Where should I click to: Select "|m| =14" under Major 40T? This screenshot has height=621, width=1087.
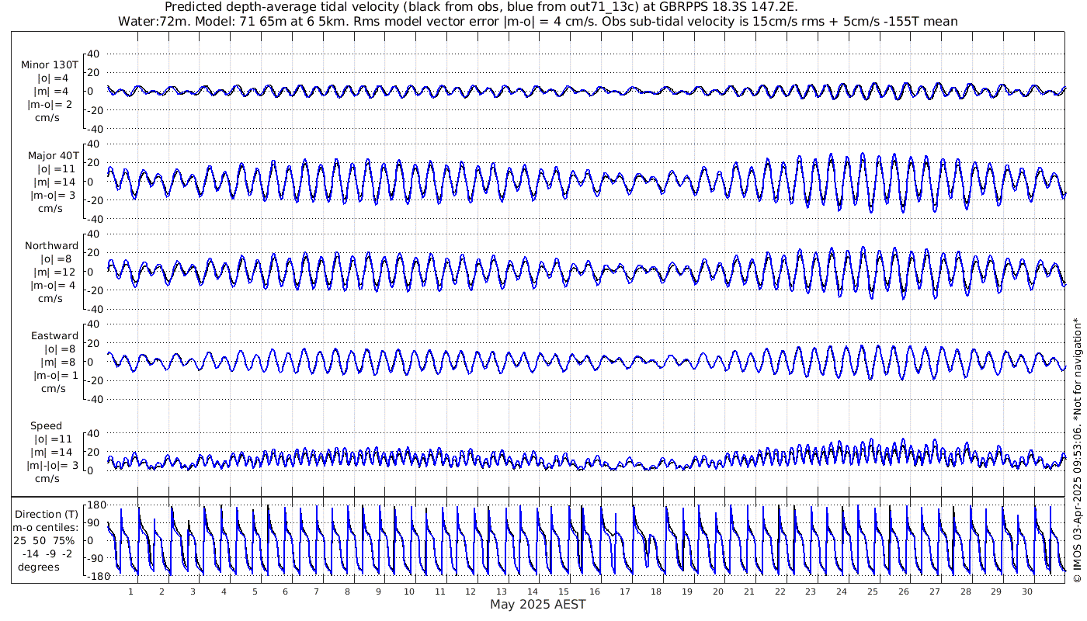tap(54, 182)
